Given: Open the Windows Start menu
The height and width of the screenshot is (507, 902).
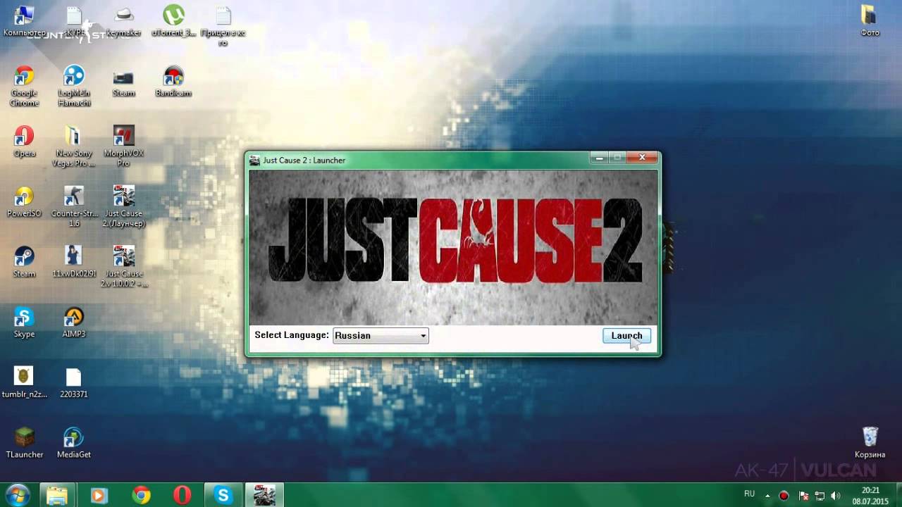Looking at the screenshot, I should coord(18,495).
